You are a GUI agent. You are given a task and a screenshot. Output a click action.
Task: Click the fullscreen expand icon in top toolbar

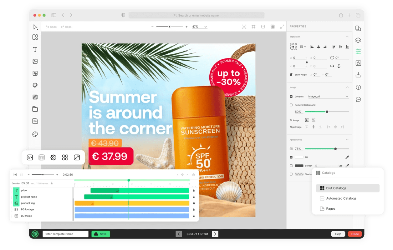pos(282,27)
